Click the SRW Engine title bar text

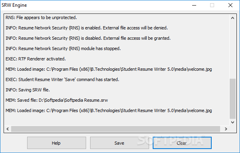point(14,5)
